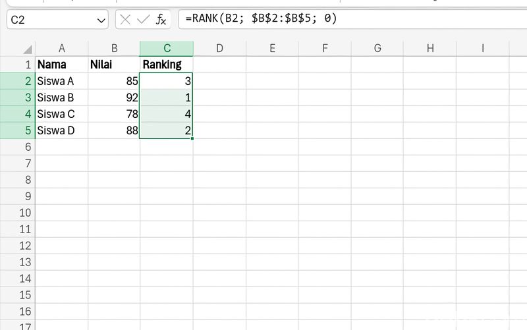Select the 'Siswa D' cell
The width and height of the screenshot is (527, 330).
(x=61, y=130)
